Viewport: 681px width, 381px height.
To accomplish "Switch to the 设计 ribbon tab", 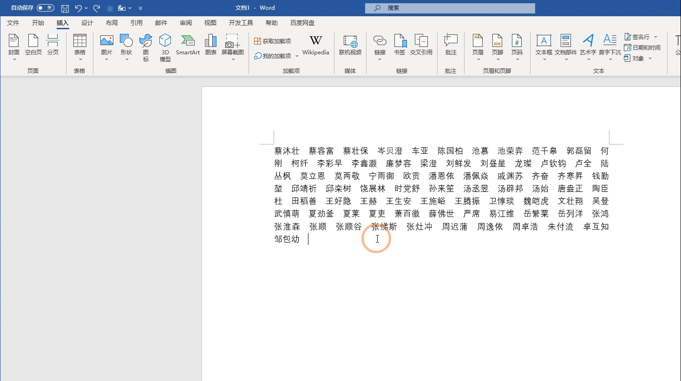I will pos(86,22).
